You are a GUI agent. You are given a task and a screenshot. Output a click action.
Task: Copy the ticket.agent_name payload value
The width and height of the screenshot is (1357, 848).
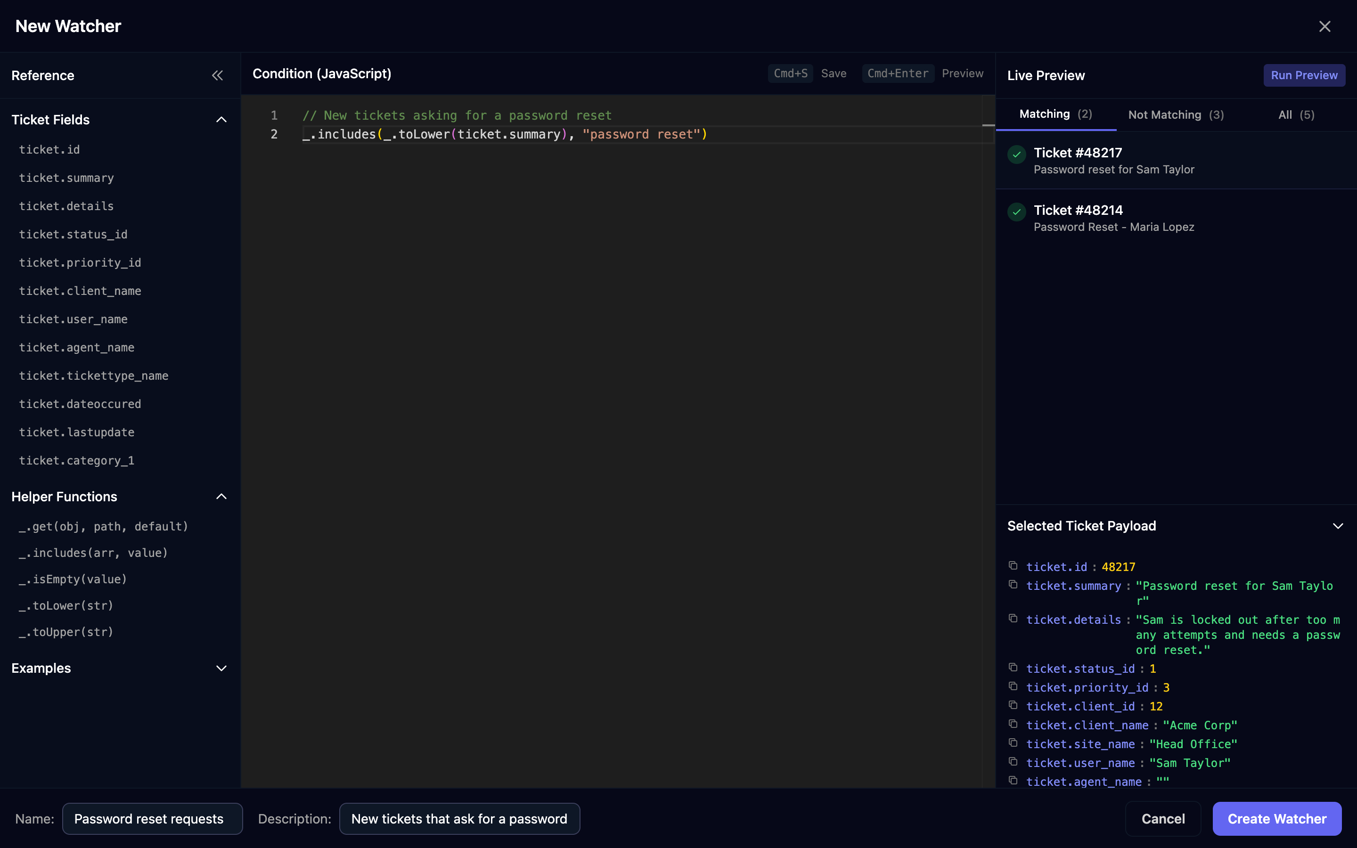(x=1013, y=780)
